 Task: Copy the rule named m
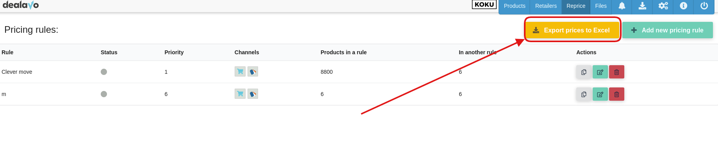pos(584,94)
